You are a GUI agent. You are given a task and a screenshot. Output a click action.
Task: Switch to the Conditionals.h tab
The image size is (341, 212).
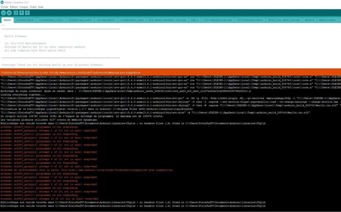point(25,20)
